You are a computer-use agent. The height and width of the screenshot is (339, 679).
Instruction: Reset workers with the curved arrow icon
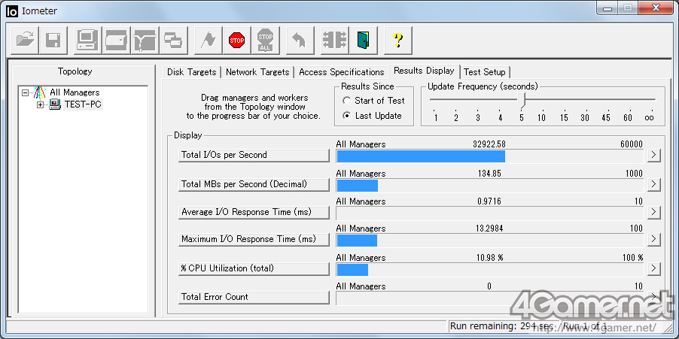tap(300, 40)
